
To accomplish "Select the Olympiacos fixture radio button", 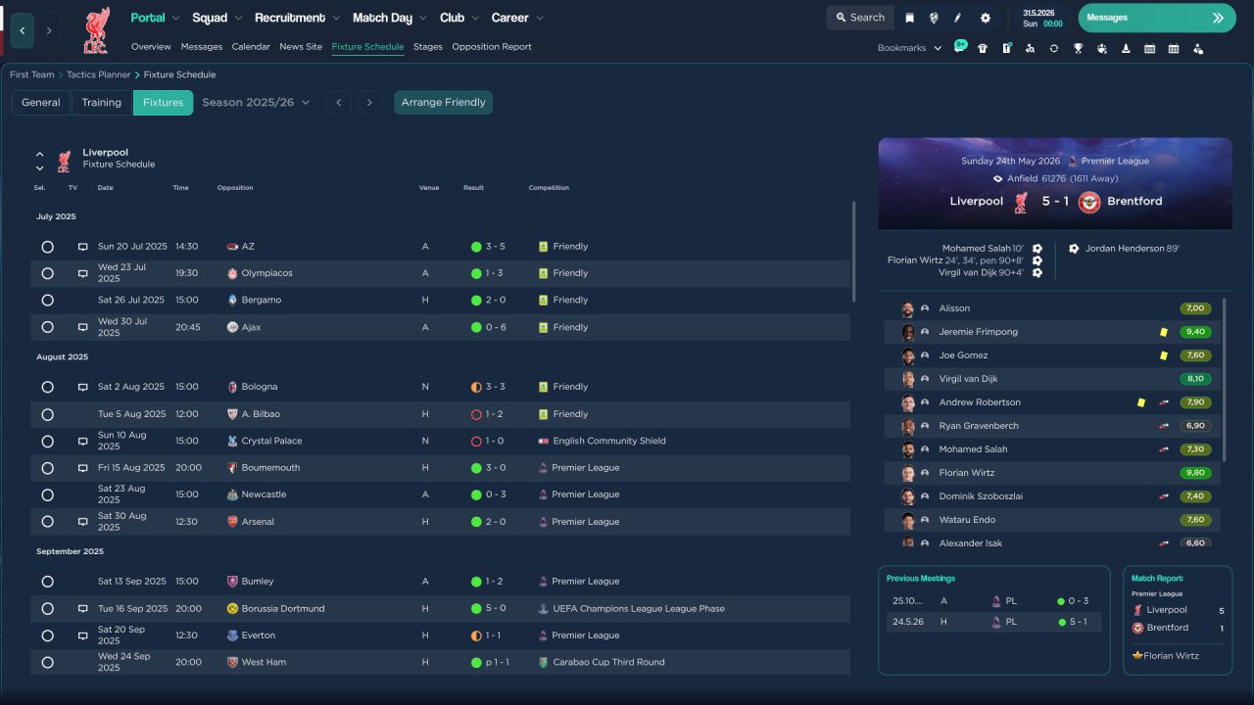I will pyautogui.click(x=47, y=273).
